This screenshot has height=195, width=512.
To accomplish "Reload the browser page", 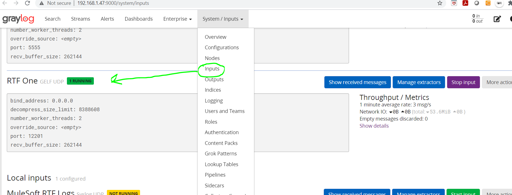I will [27, 3].
